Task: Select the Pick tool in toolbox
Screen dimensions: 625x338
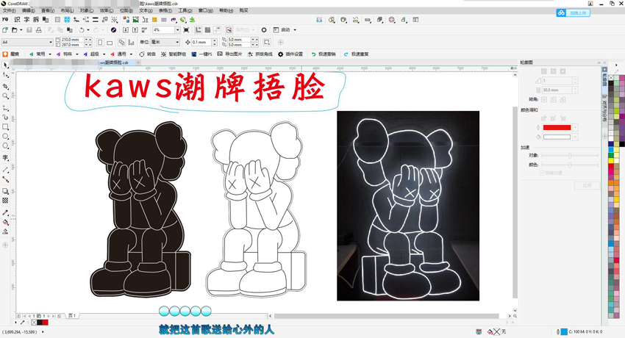Action: [5, 65]
